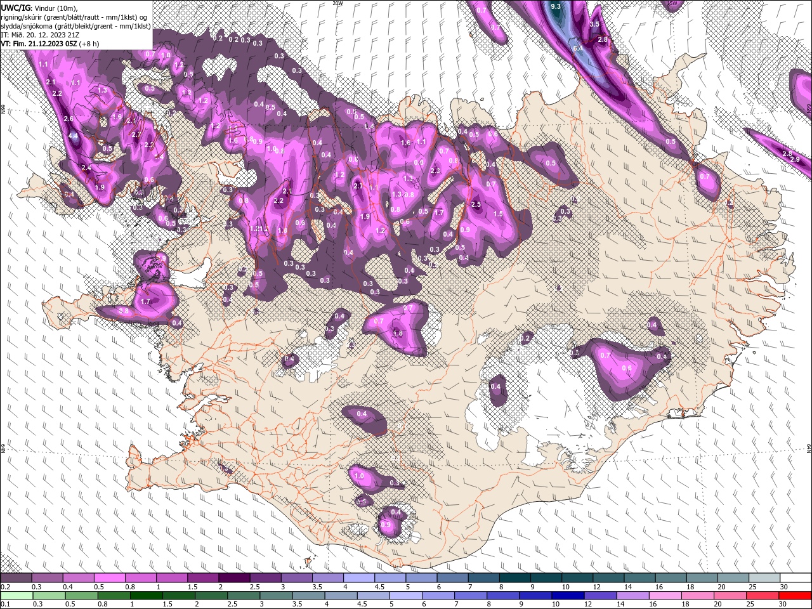
Task: Click the '3.5' precipitation value on the map
Action: coord(594,24)
